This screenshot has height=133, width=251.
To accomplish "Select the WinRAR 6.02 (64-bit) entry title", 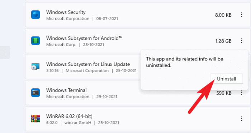I will coord(69,116).
